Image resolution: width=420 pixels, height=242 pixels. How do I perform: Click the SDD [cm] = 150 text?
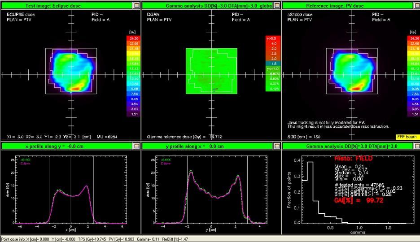(304, 137)
